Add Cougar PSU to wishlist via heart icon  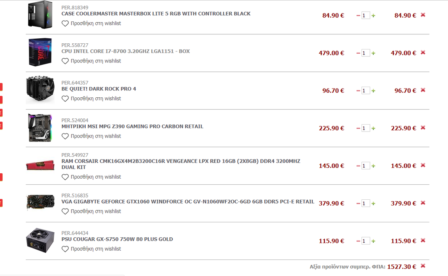tap(65, 249)
